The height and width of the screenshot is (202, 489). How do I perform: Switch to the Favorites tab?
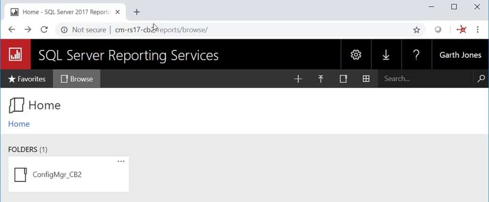(27, 79)
